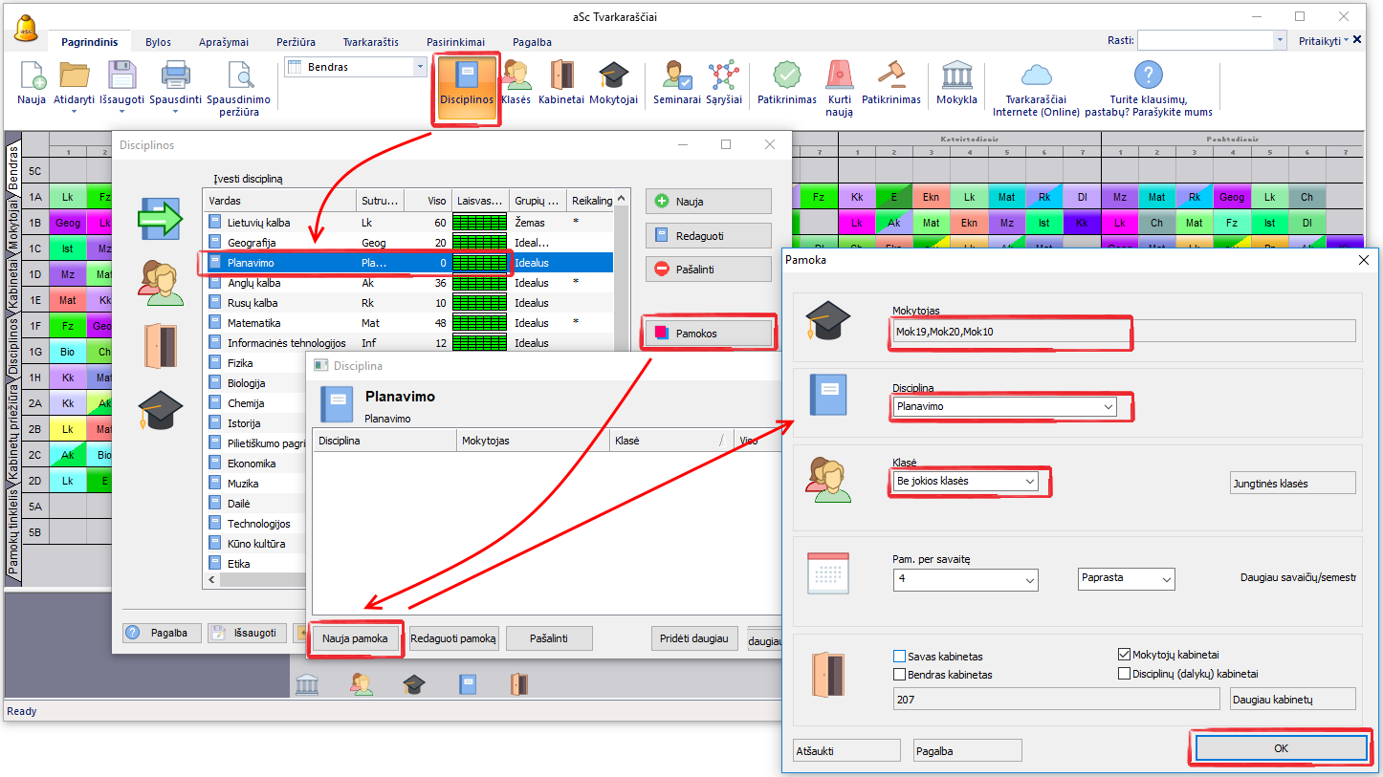The image size is (1383, 777).
Task: Uncheck the Mokytojų kabinetai checkbox
Action: pos(1125,655)
